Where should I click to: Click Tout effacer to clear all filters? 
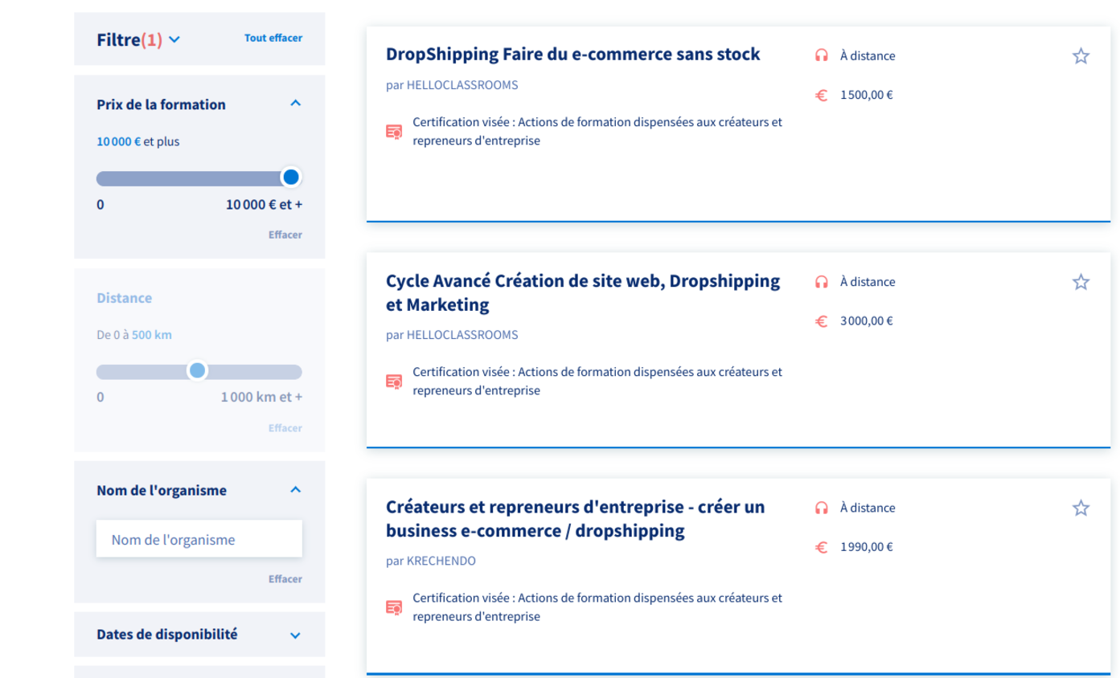[x=273, y=38]
